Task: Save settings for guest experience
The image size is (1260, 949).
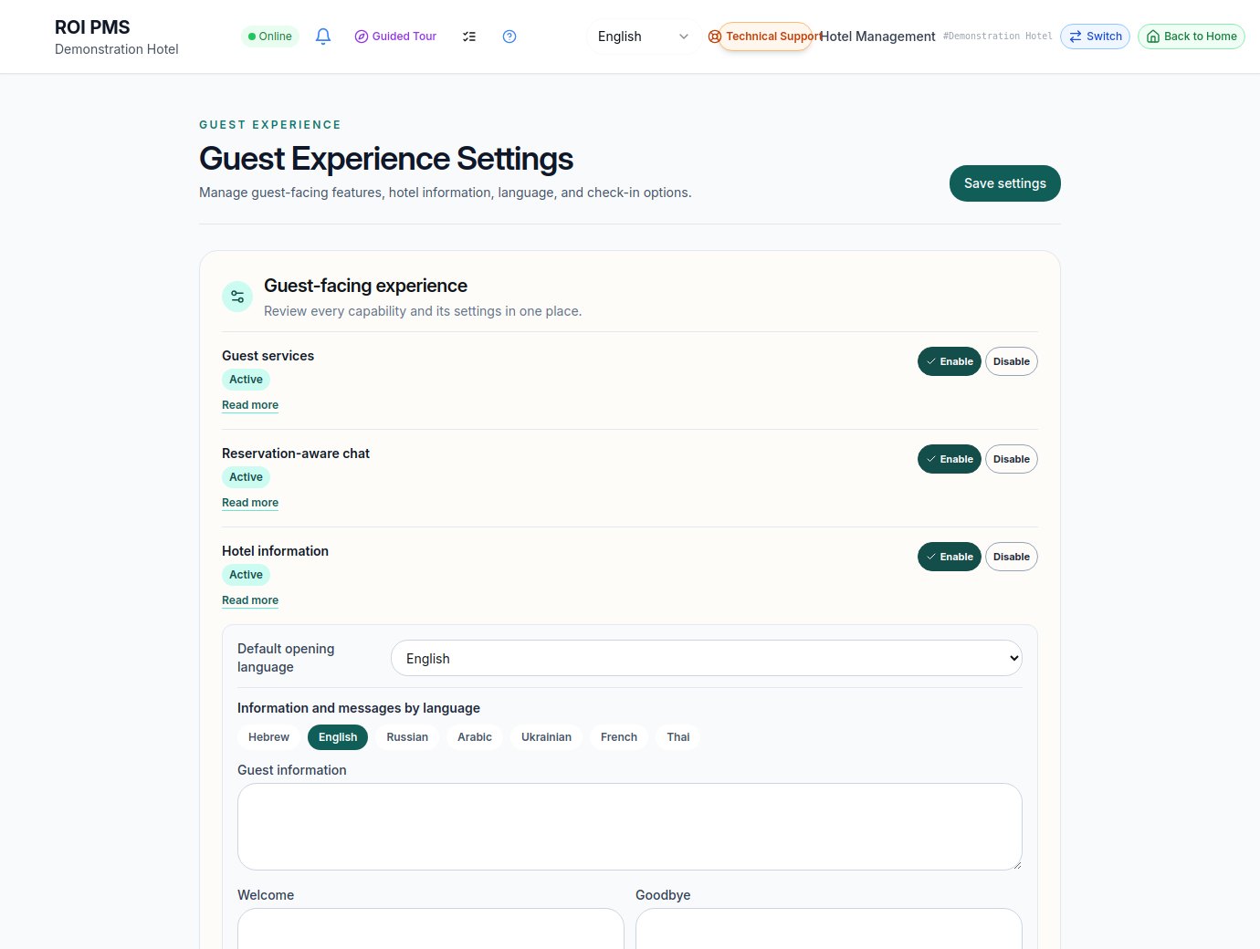Action: point(1004,183)
